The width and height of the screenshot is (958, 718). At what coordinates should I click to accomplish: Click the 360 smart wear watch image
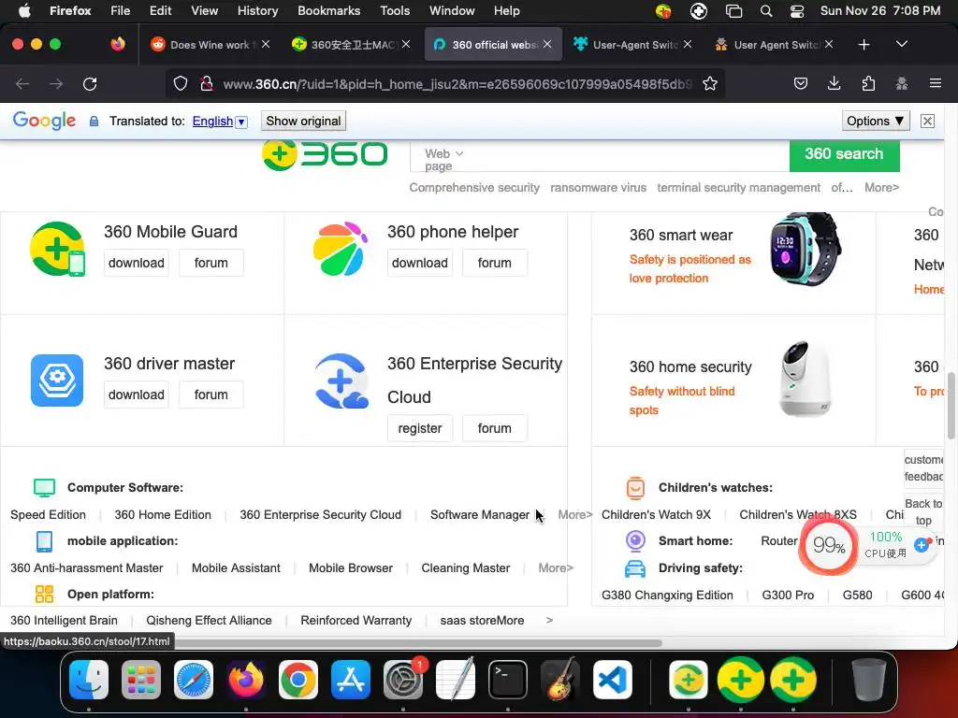[806, 249]
